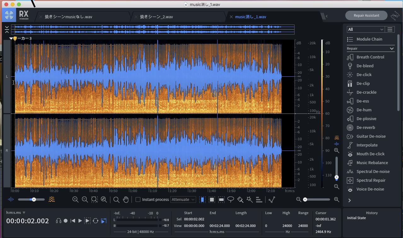Select the Grab hand tool
This screenshot has width=403, height=238.
click(x=126, y=200)
